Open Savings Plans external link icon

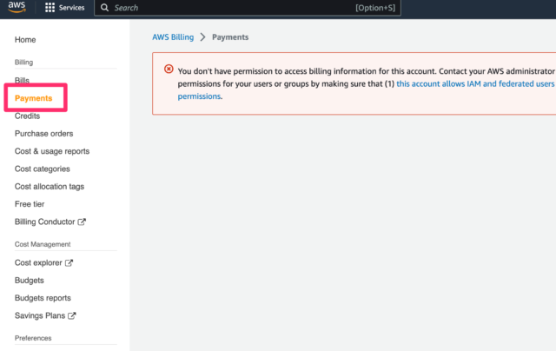(x=72, y=315)
